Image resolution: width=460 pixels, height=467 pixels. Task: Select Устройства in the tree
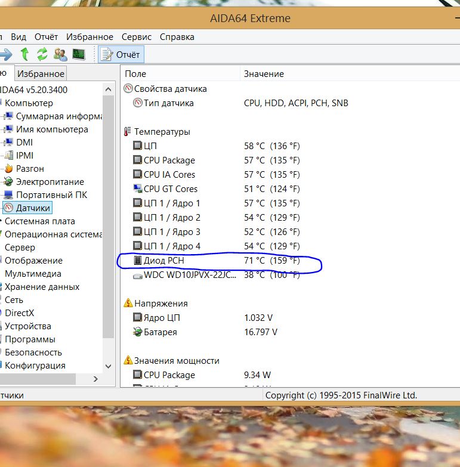28,326
